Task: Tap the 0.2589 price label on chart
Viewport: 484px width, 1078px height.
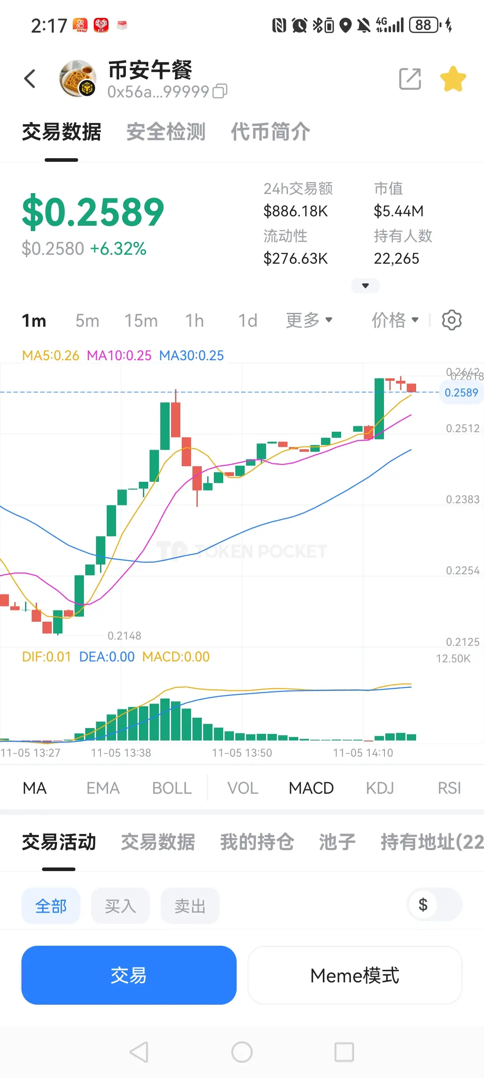Action: 461,392
